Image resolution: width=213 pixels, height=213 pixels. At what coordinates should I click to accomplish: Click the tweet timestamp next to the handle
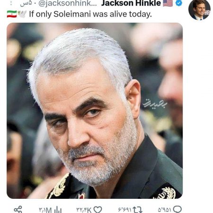(x=26, y=3)
